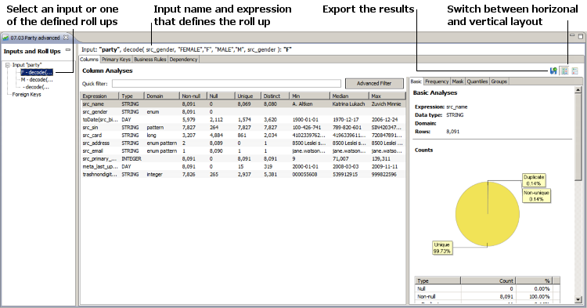Click the Basic Analyses scrollbar down arrow
Image resolution: width=587 pixels, height=308 pixels.
point(578,299)
